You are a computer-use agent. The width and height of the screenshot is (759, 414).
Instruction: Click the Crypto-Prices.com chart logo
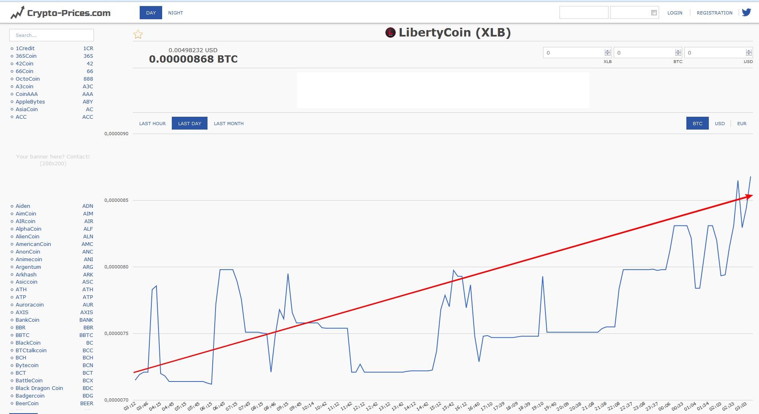(x=17, y=13)
